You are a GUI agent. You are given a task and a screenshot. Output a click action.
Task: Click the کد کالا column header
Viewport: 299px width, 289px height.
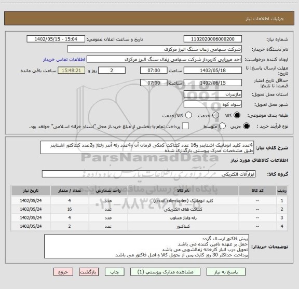point(257,190)
